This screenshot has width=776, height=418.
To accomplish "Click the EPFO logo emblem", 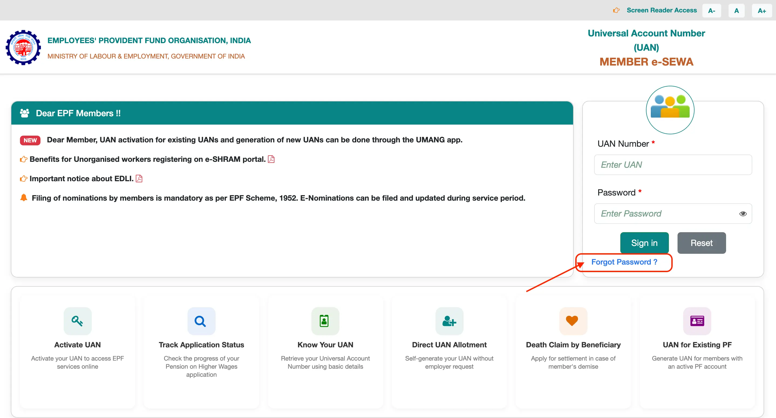I will point(23,47).
